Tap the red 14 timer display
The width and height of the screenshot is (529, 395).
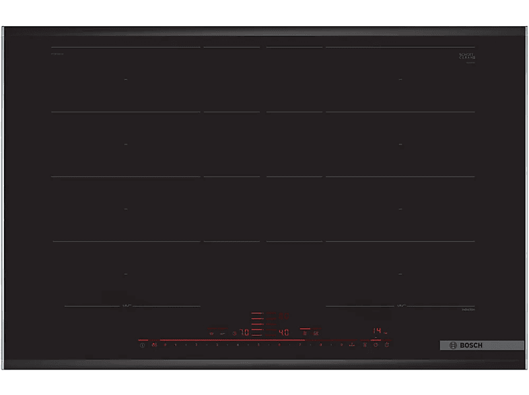pos(380,330)
